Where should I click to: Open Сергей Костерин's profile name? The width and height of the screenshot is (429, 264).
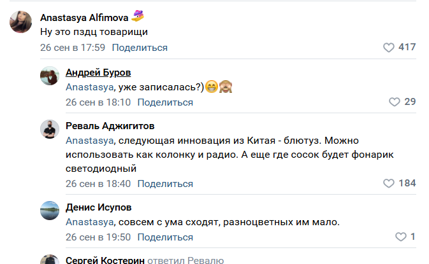pyautogui.click(x=105, y=260)
